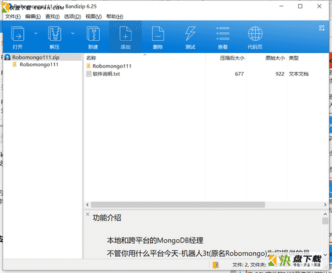Click the Add (添加) toolbar icon
Image resolution: width=332 pixels, height=273 pixels.
tap(125, 34)
